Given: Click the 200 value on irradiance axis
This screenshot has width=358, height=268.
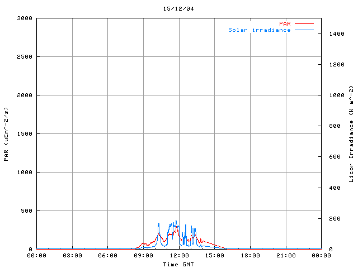Looking at the screenshot, I should tap(335, 218).
